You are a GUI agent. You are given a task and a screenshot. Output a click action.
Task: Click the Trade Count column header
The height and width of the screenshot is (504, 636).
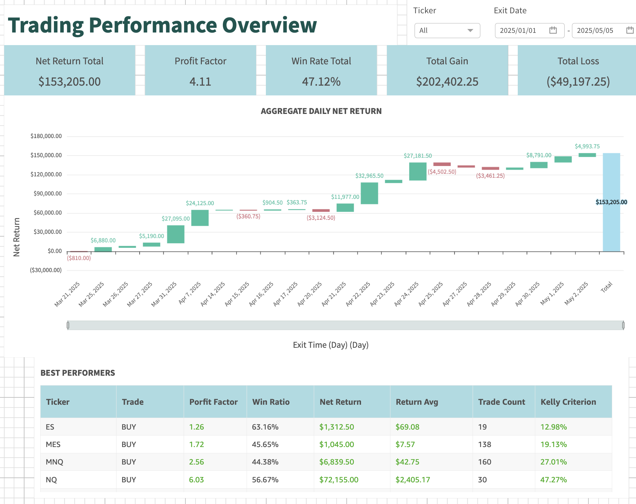(x=501, y=402)
